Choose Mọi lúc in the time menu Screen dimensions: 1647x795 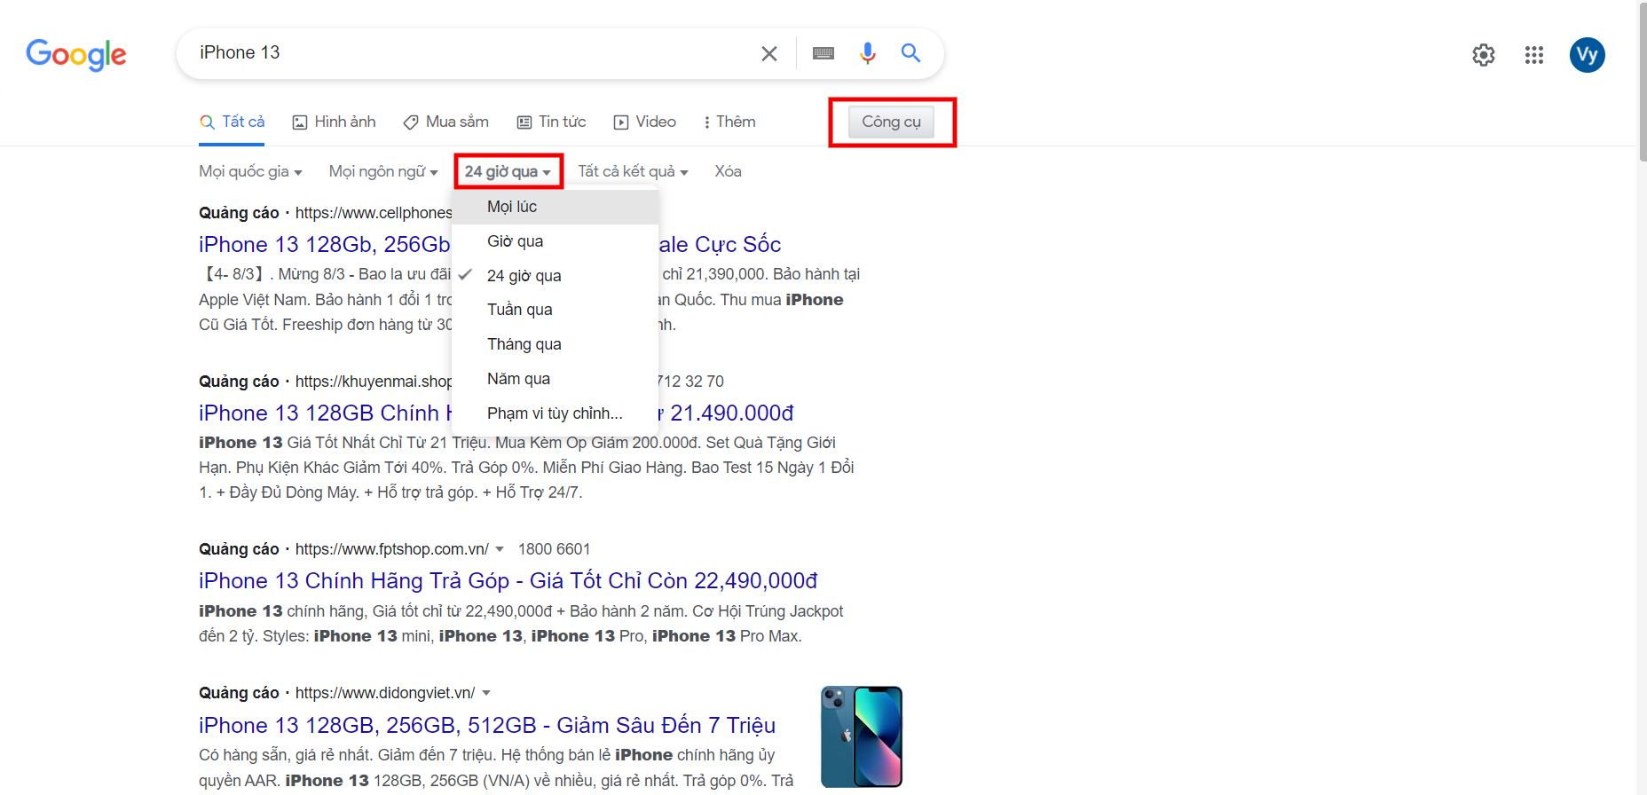pos(556,207)
